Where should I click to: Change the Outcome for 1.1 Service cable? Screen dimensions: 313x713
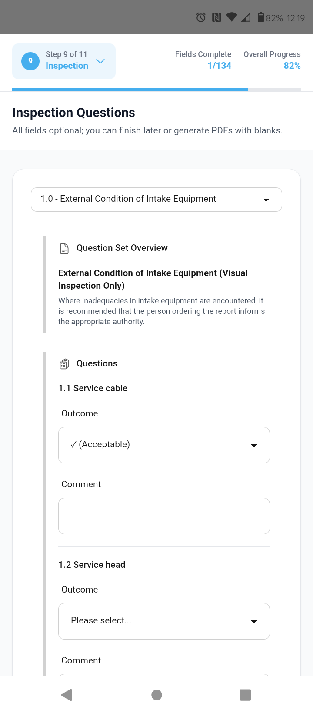click(164, 445)
